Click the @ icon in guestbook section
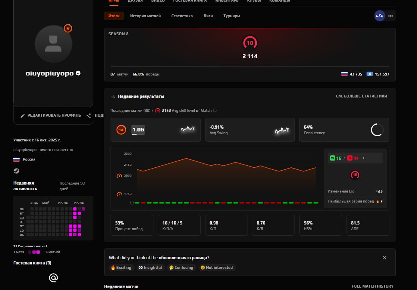417x290 pixels. tap(53, 278)
